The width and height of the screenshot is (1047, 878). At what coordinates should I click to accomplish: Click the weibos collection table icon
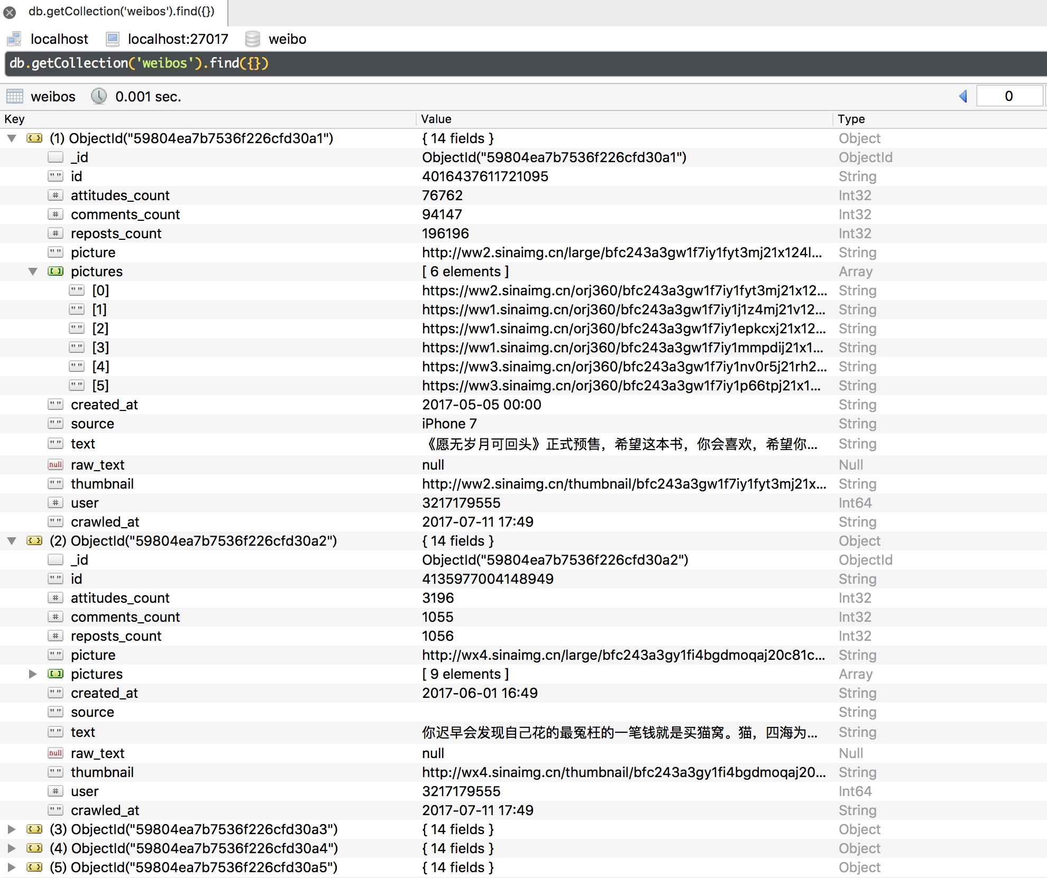15,97
